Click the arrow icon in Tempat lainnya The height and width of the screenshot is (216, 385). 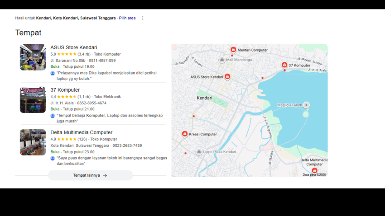105,176
